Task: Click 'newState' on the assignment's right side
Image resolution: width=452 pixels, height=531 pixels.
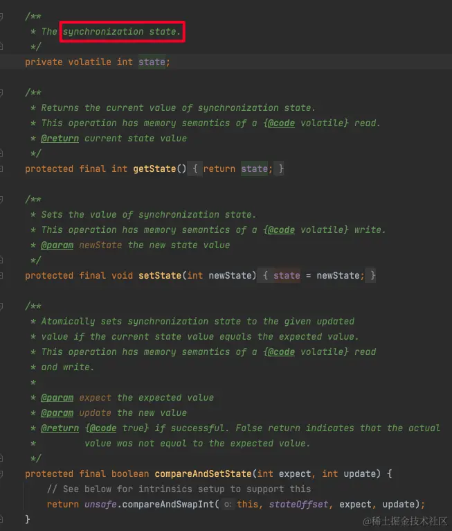Action: click(x=338, y=275)
